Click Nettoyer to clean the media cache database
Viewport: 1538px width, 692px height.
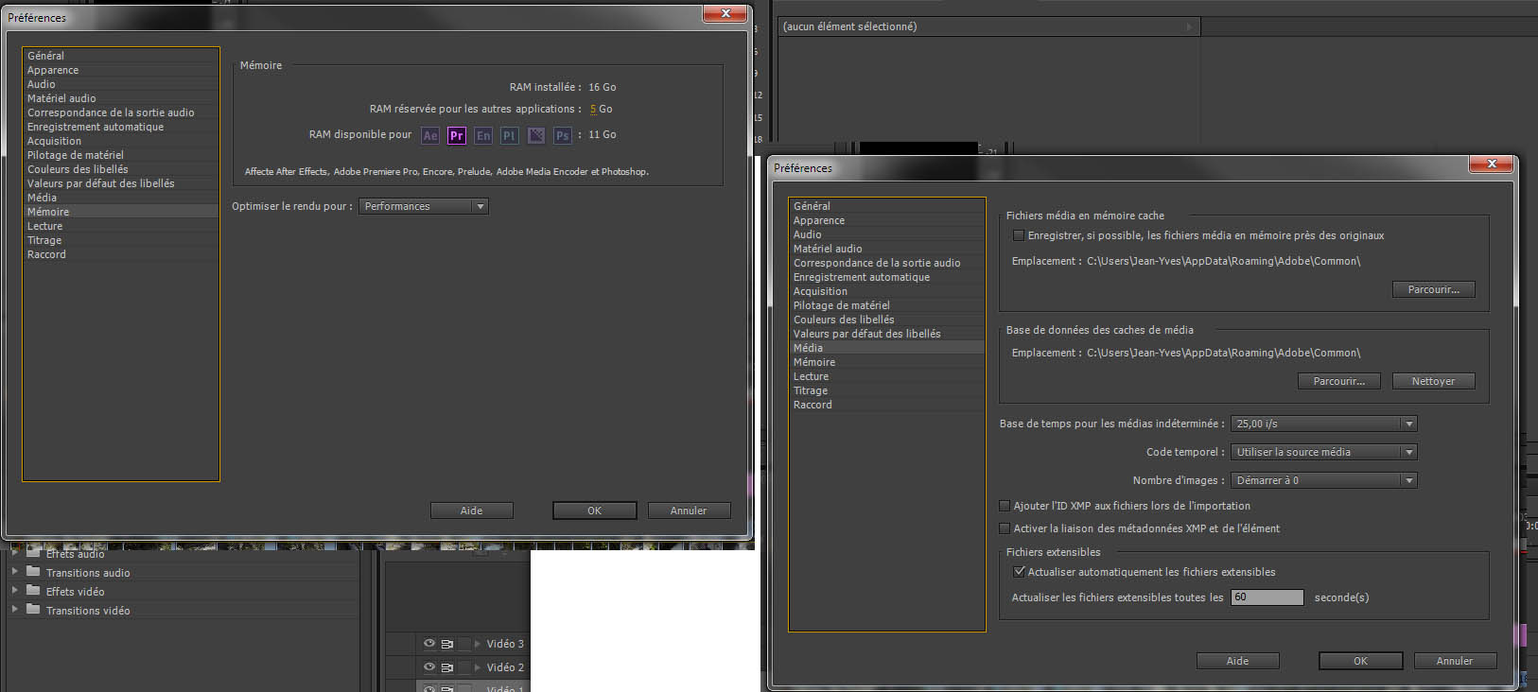tap(1433, 381)
